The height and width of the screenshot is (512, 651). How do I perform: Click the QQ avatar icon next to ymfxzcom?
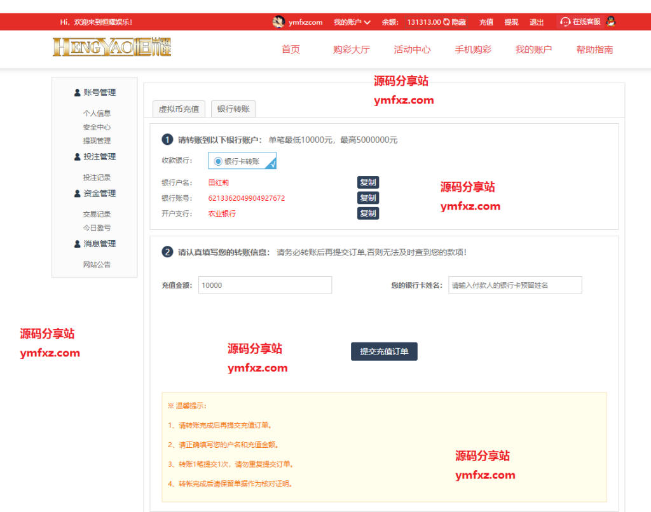[278, 22]
